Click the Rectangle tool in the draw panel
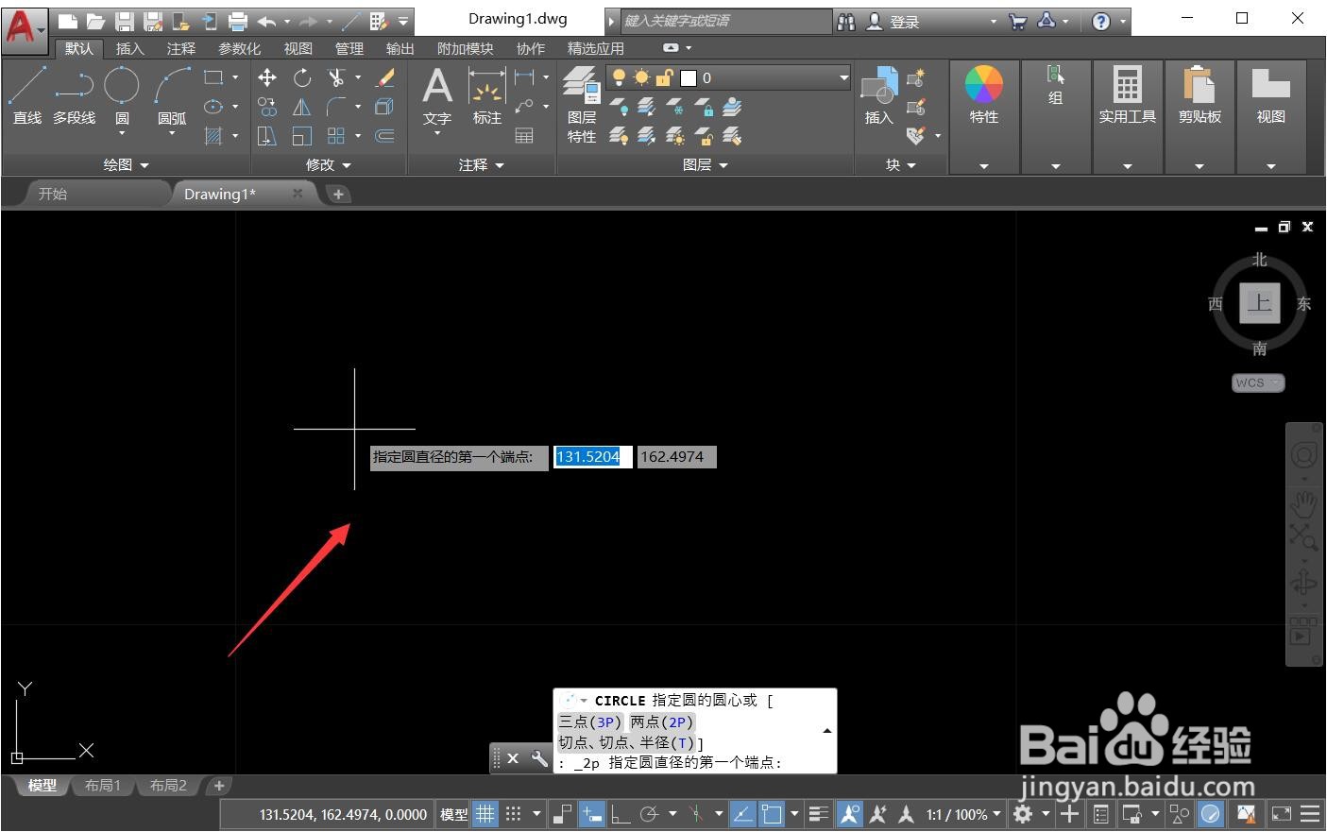Screen dimensions: 1327x832 (x=213, y=77)
